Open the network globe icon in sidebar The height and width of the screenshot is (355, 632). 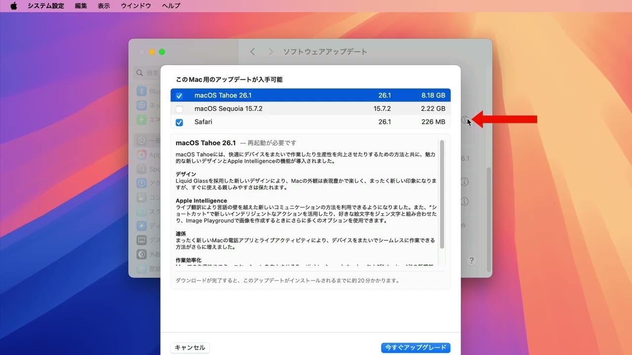[x=142, y=106]
